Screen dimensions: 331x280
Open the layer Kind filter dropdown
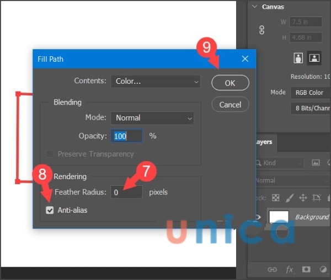point(280,163)
